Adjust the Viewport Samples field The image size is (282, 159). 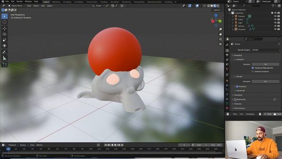coord(265,64)
